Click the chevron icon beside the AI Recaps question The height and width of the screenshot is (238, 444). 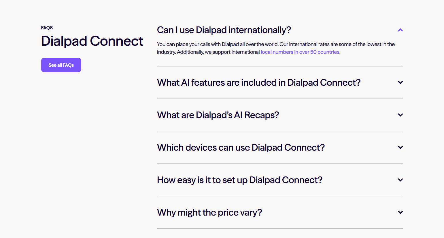pyautogui.click(x=400, y=115)
